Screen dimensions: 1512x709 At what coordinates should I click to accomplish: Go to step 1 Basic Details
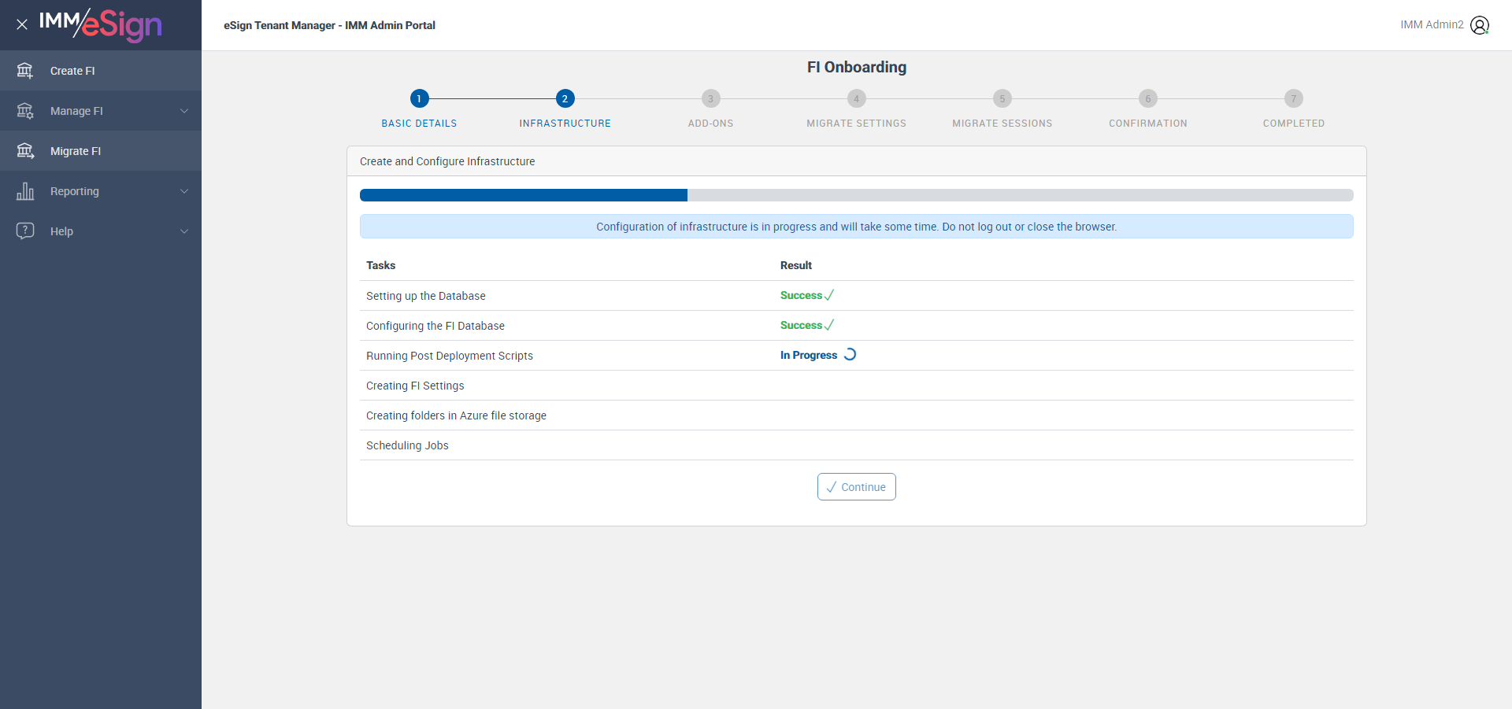pos(419,98)
